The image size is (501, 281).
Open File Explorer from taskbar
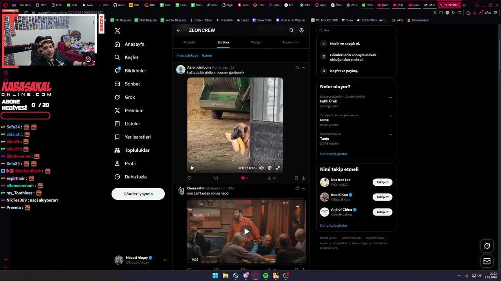click(x=225, y=276)
